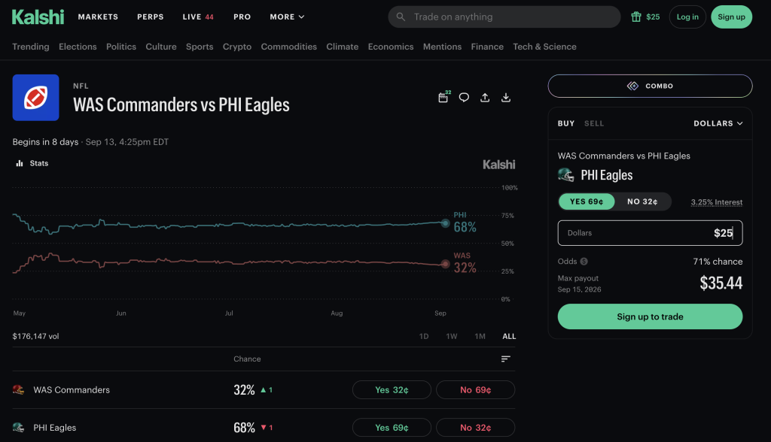Click the NFL label above title
The height and width of the screenshot is (442, 771).
click(81, 86)
